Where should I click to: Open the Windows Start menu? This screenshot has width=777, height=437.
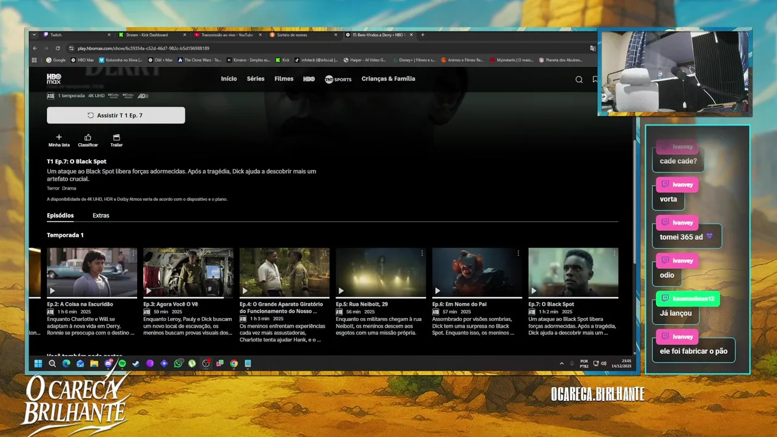pos(38,364)
